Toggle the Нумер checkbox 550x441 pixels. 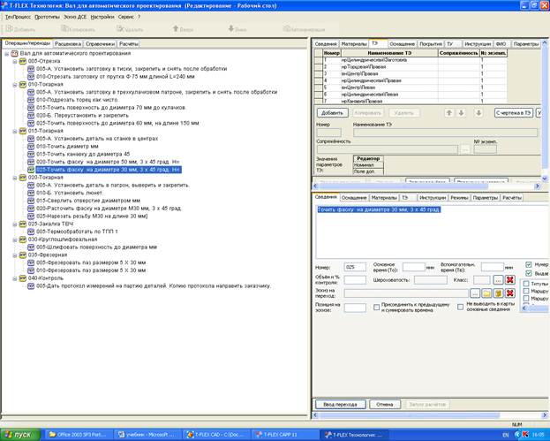coord(529,264)
